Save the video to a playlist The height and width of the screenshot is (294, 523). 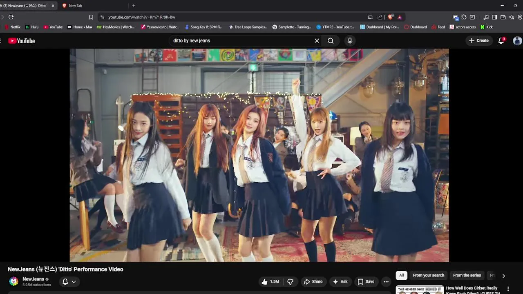pos(366,282)
